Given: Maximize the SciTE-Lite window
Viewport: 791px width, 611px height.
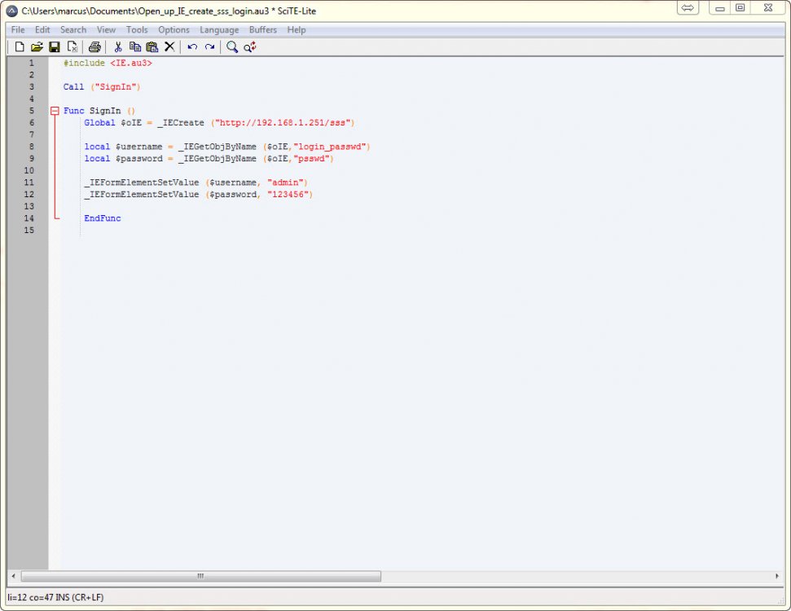Looking at the screenshot, I should [x=740, y=7].
